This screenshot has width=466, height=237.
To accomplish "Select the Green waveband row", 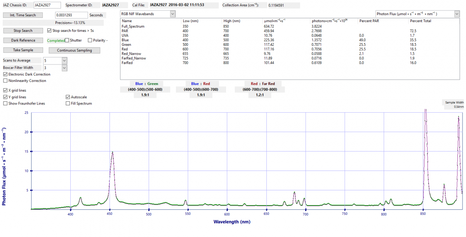I will (x=290, y=45).
